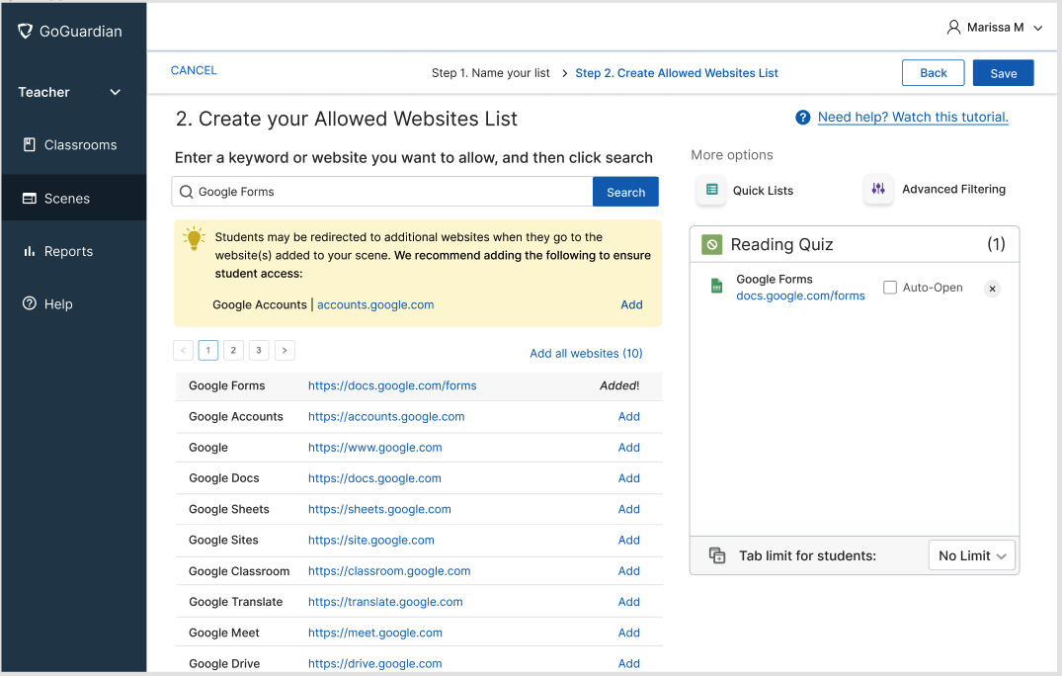Add Google Classroom to the list

[x=628, y=571]
